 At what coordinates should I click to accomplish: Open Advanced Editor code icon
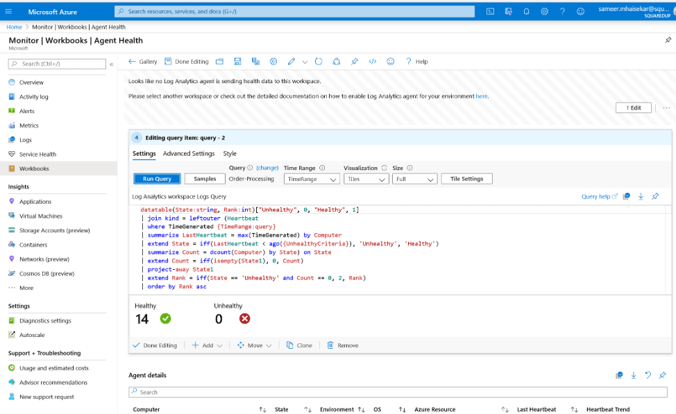[x=373, y=62]
